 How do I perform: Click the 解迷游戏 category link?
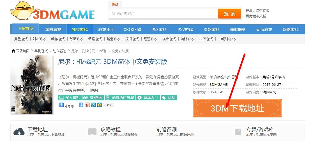tap(114, 39)
